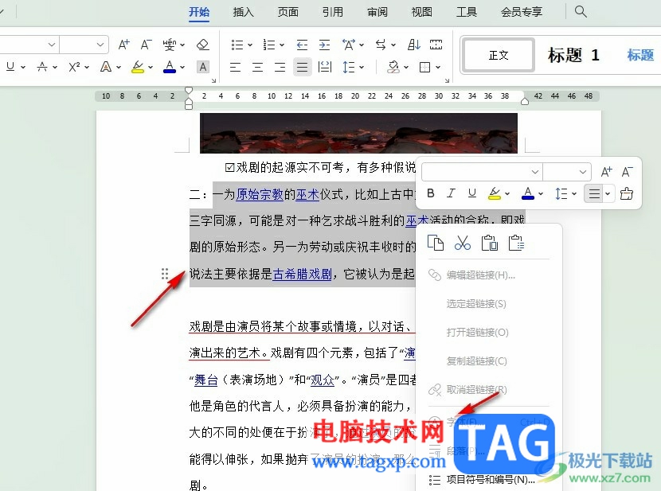Click the borders icon in ribbon

pos(425,67)
